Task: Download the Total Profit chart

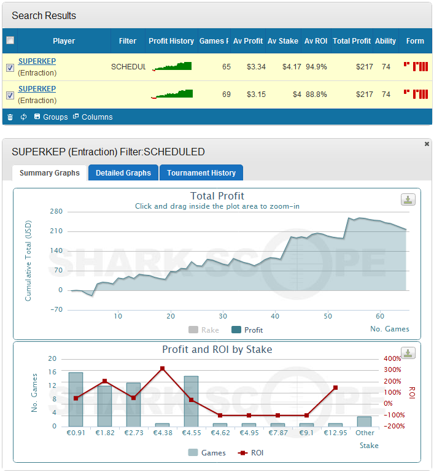Action: click(408, 199)
